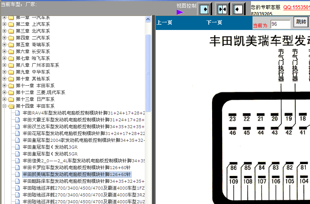Expand 第八章 广州本田车系 node

click(4, 65)
